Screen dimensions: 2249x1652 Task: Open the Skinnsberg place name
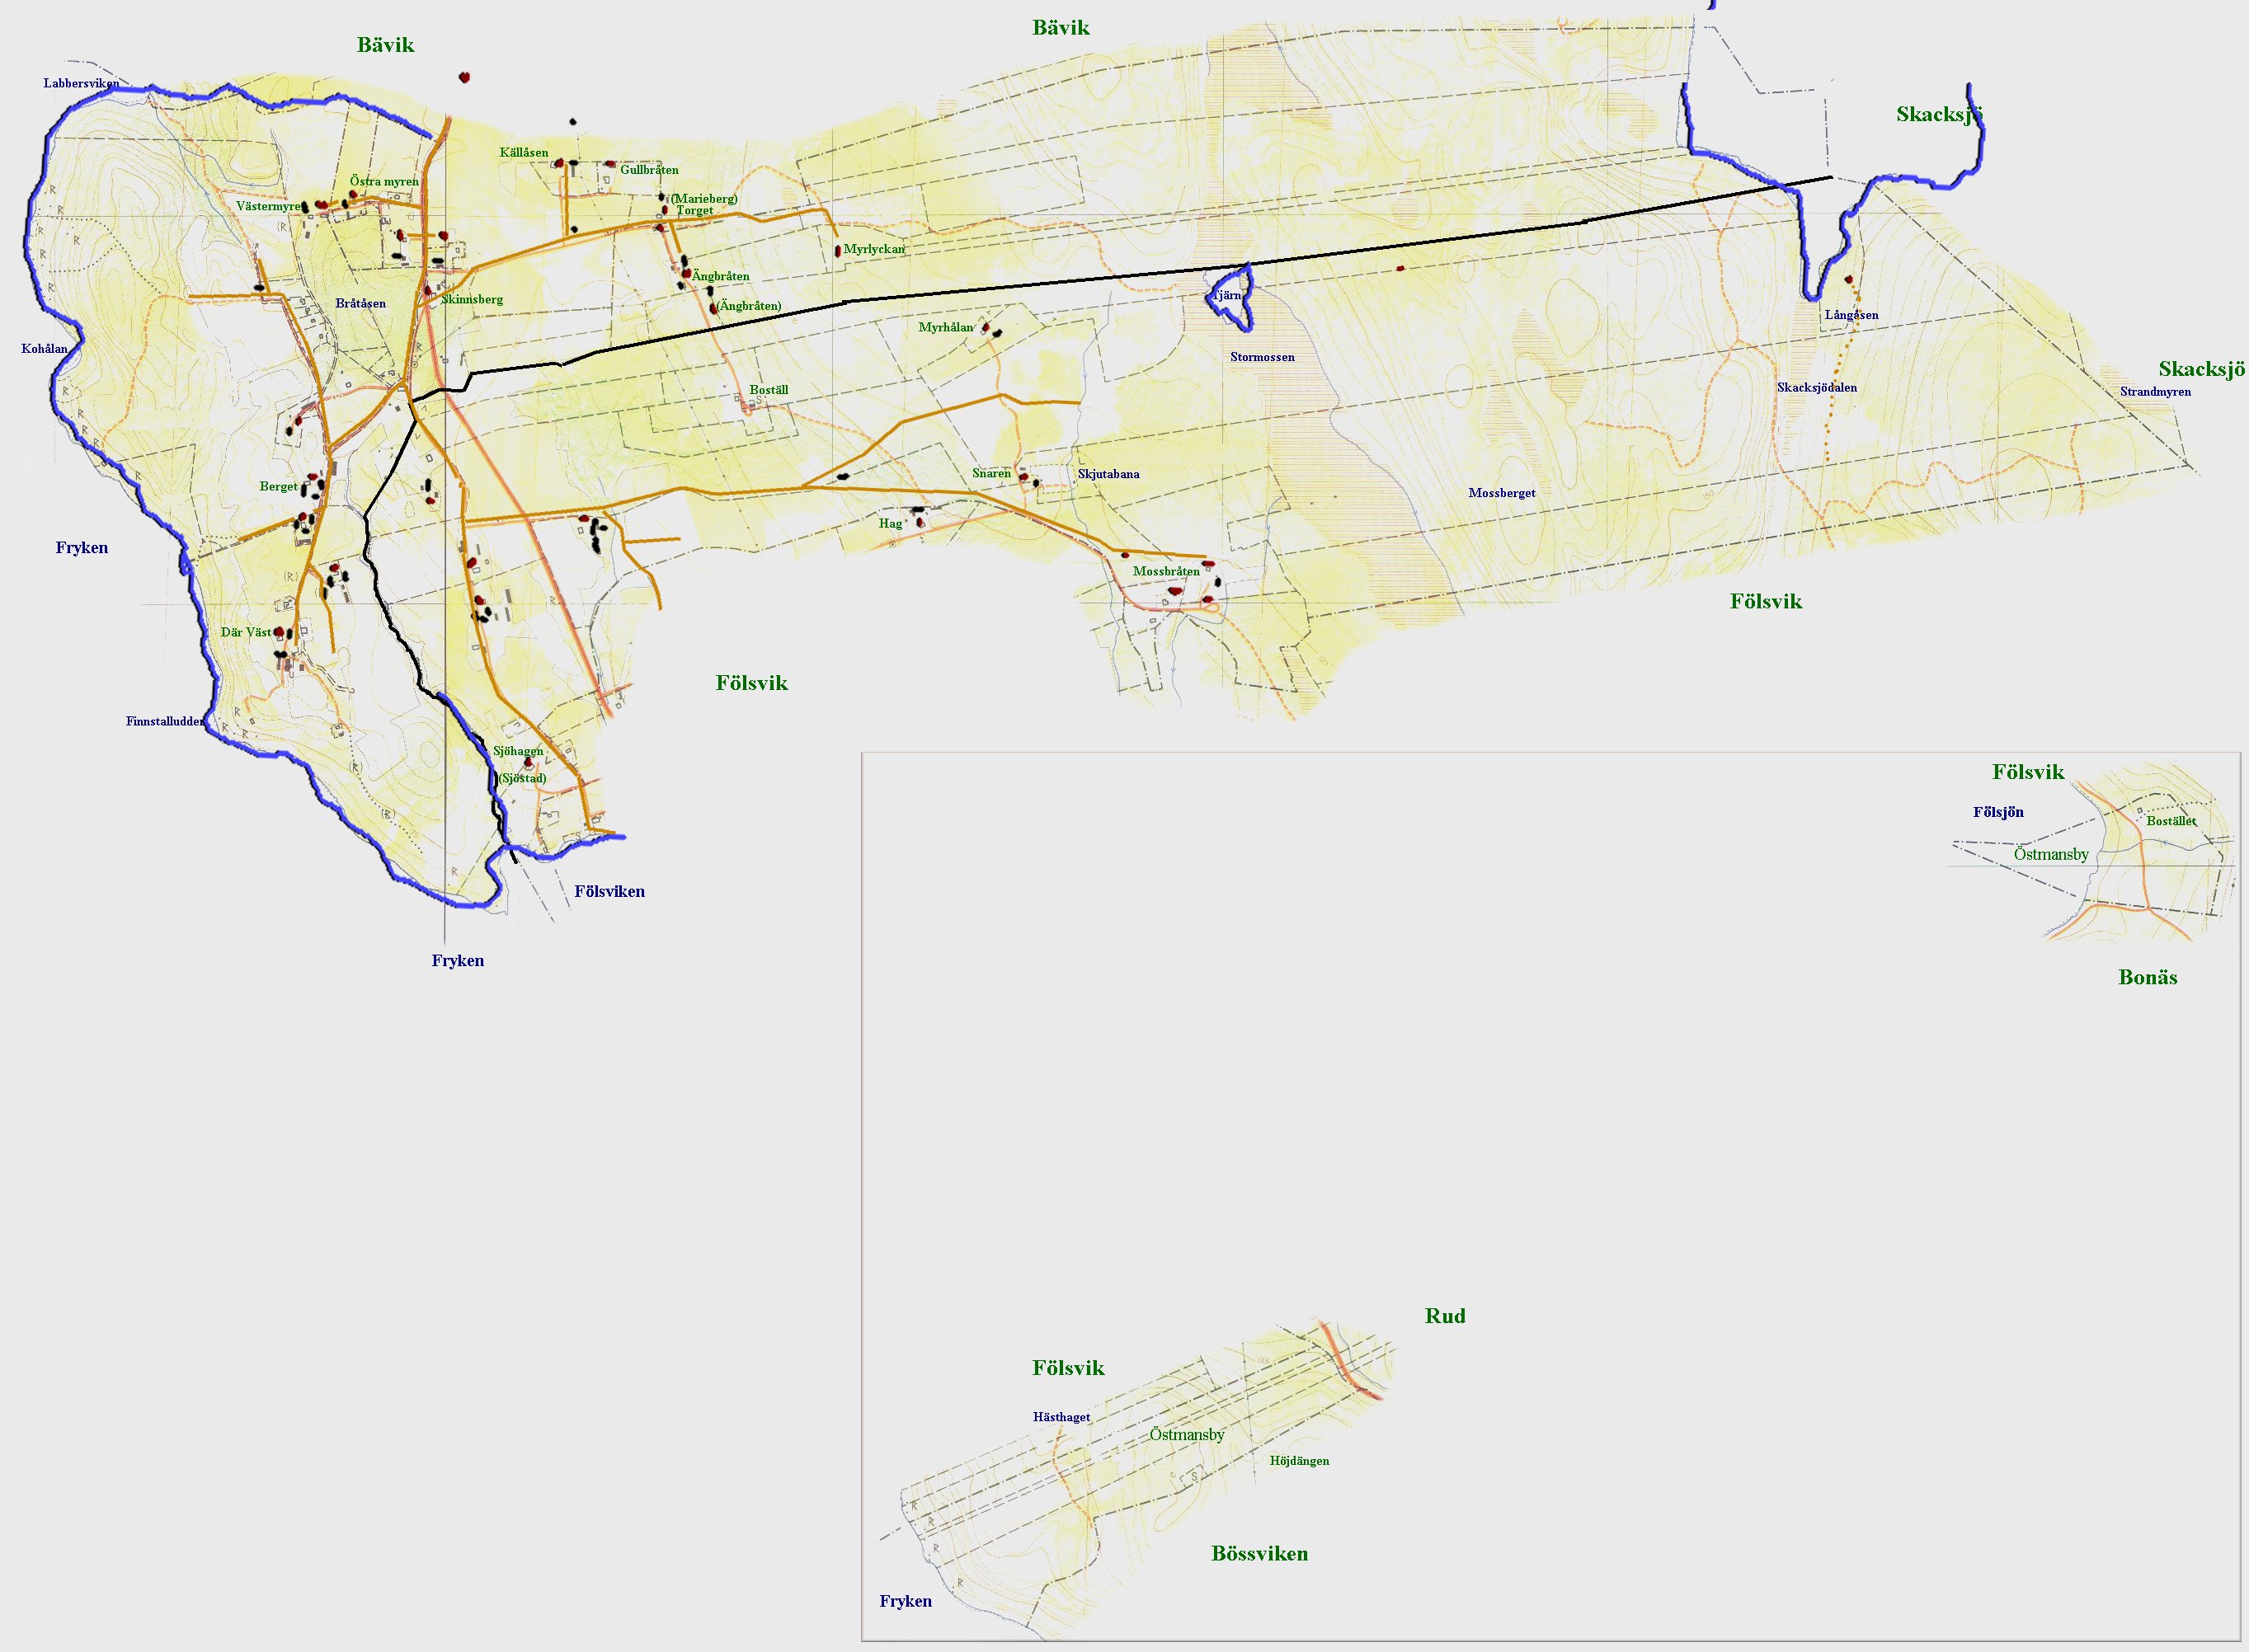473,299
